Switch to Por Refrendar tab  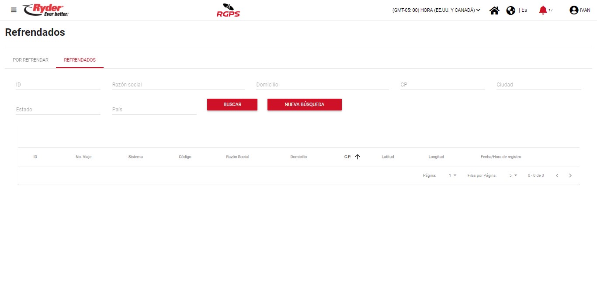click(x=31, y=60)
